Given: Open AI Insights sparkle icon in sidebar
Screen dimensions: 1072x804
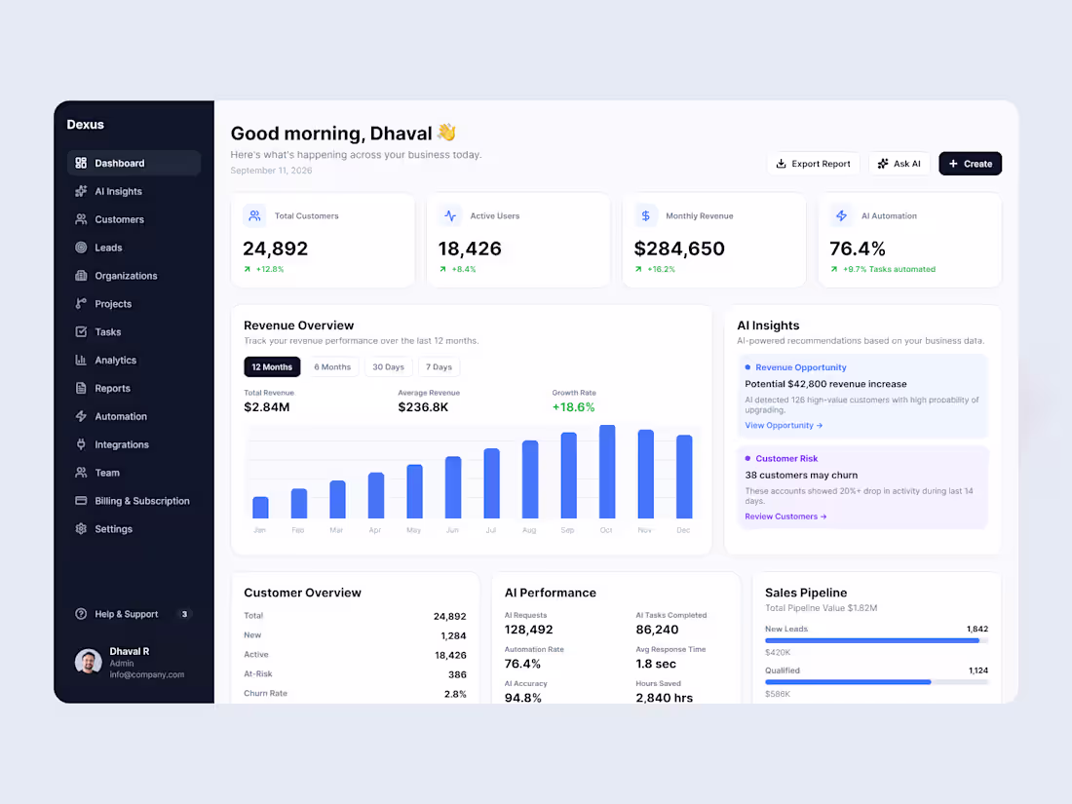Looking at the screenshot, I should pos(81,191).
